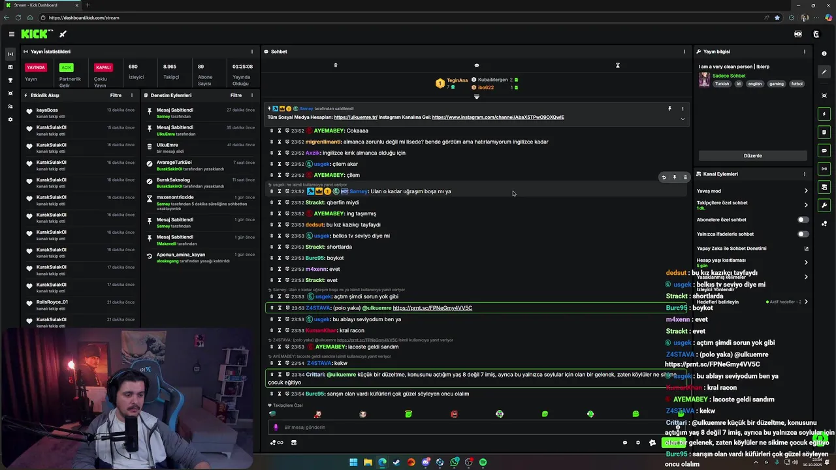Click the rocket icon next to Kick logo
The width and height of the screenshot is (836, 470).
click(63, 34)
